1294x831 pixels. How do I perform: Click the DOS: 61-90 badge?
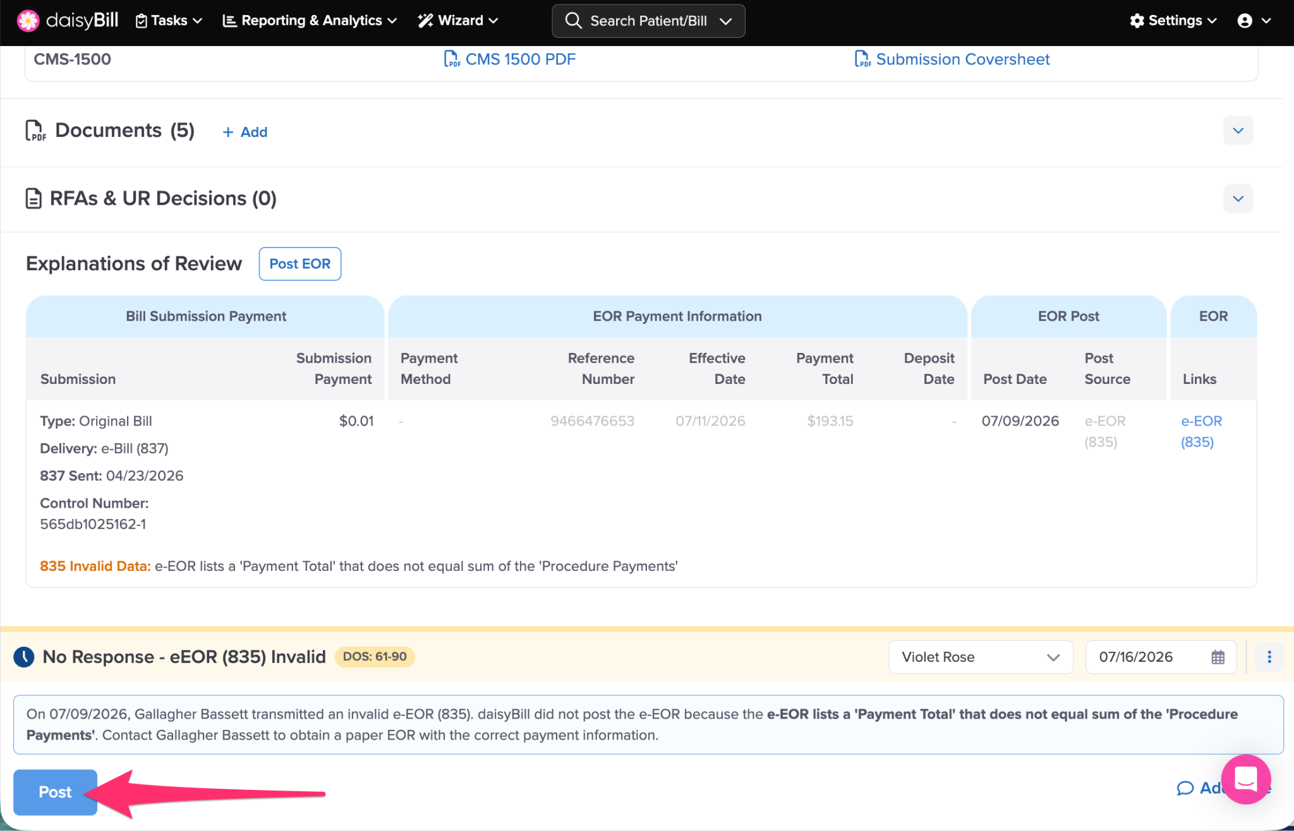(x=375, y=657)
